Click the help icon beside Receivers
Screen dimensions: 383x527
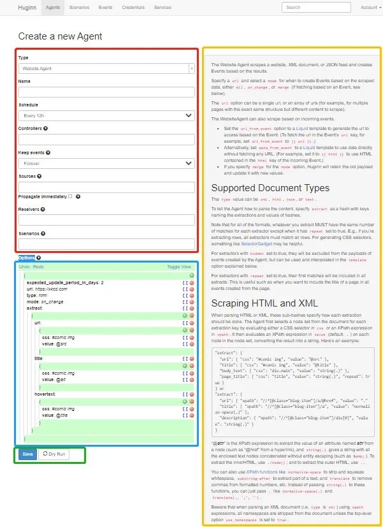coord(44,209)
